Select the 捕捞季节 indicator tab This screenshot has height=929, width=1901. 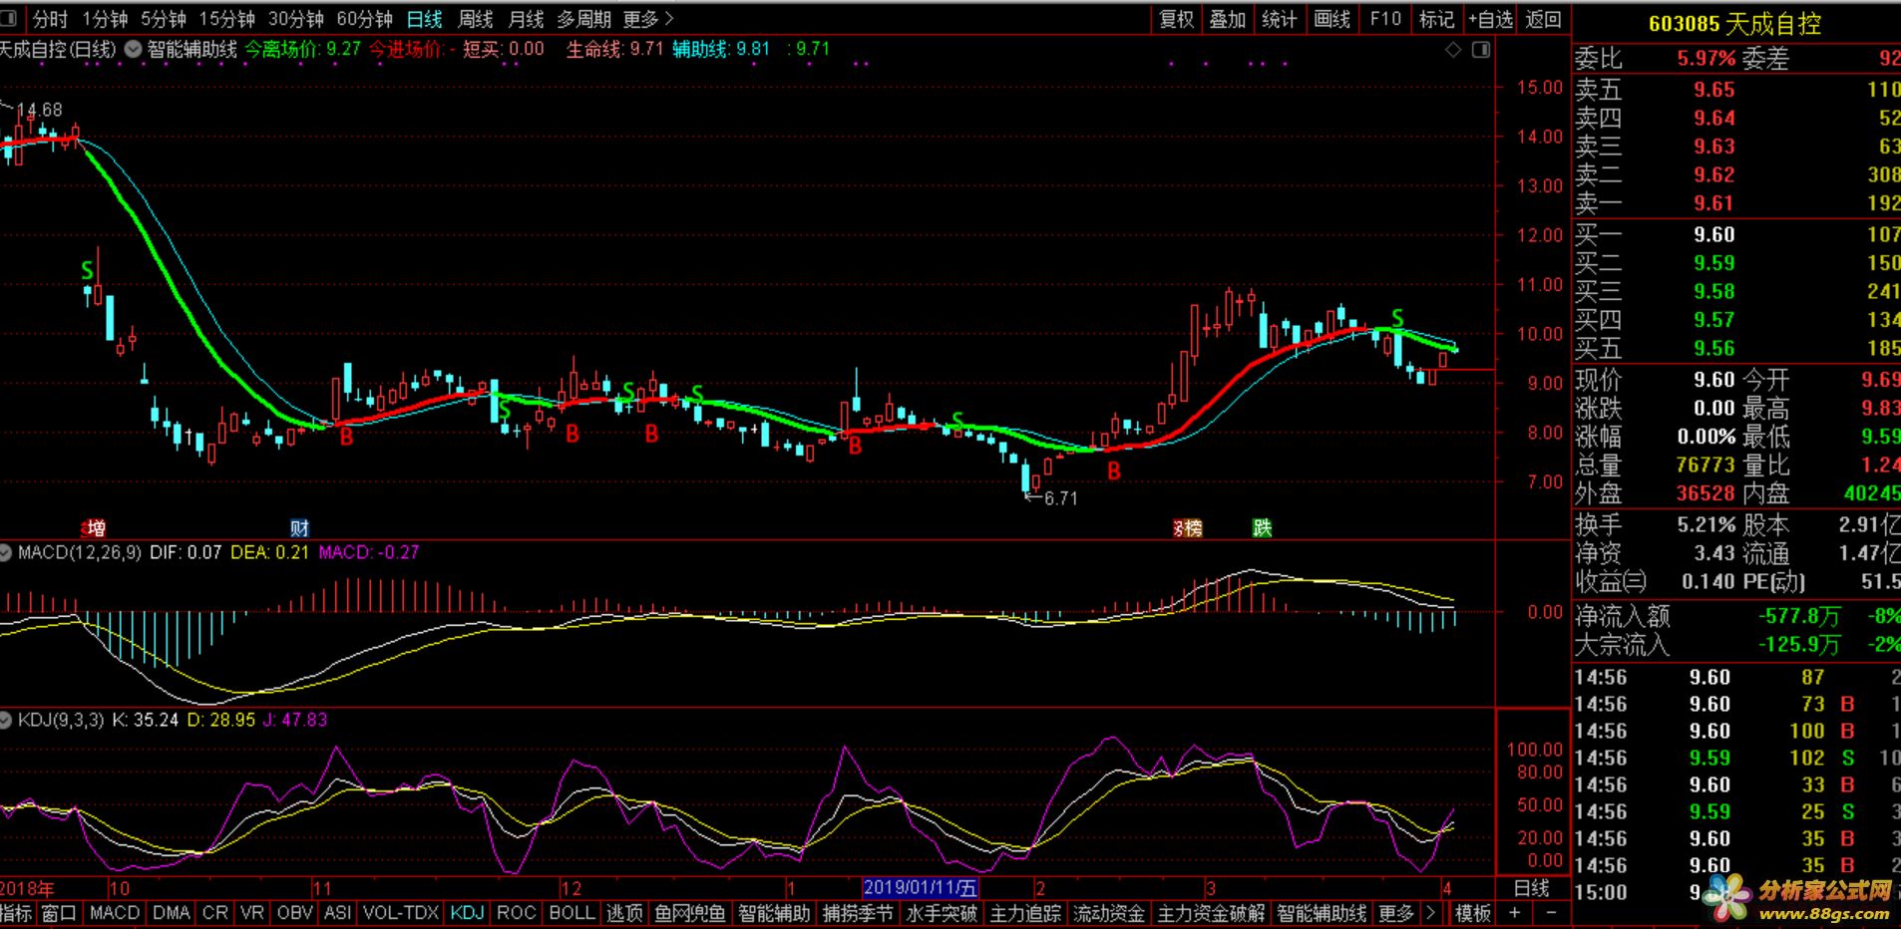click(859, 913)
